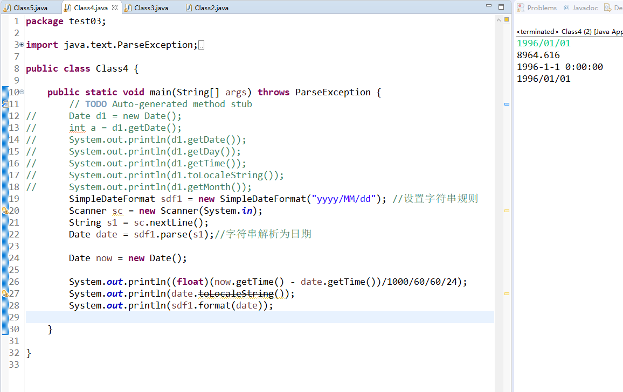The height and width of the screenshot is (392, 623).
Task: Click the green input line 1996/01/01 in console
Action: point(544,43)
